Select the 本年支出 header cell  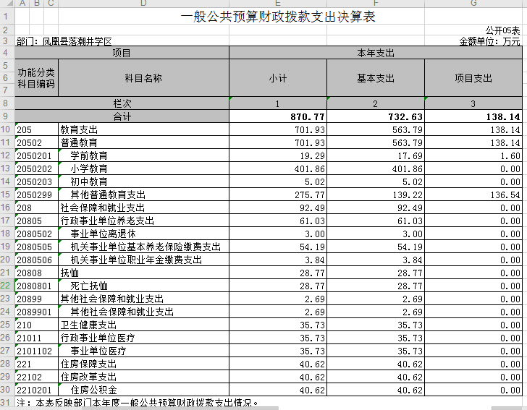(x=376, y=53)
